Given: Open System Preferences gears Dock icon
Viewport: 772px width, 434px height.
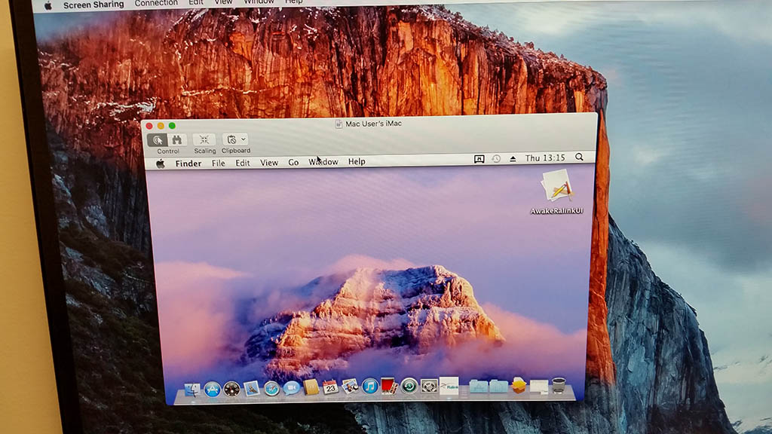Looking at the screenshot, I should 429,386.
